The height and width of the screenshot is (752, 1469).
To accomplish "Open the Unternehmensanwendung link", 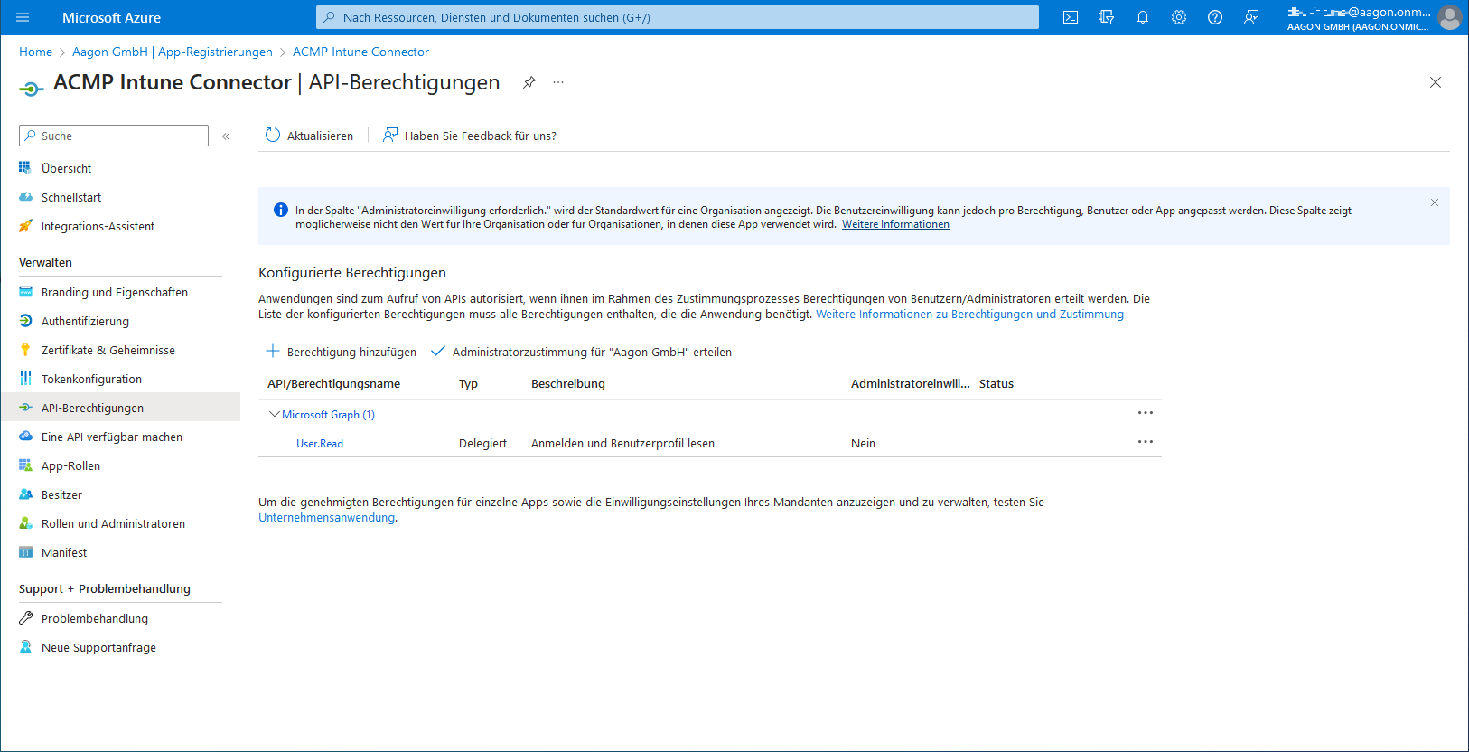I will pyautogui.click(x=327, y=517).
